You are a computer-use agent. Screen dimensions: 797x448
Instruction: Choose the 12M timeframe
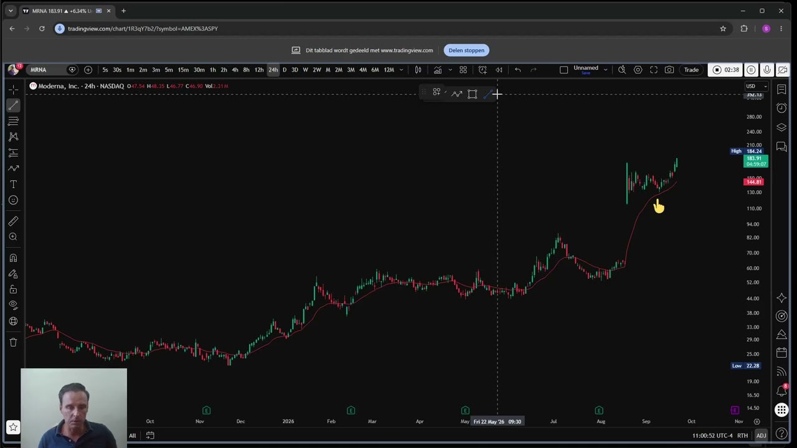tap(389, 70)
